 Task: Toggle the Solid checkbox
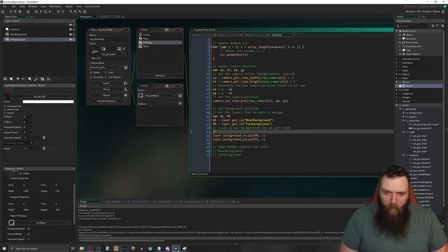click(106, 73)
